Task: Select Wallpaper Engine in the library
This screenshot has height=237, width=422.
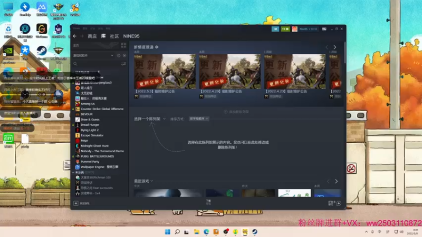Action: [99, 167]
